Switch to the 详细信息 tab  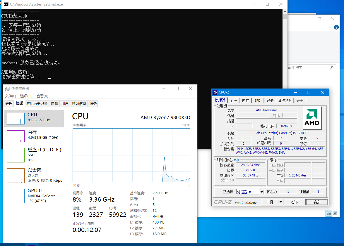tap(79, 103)
